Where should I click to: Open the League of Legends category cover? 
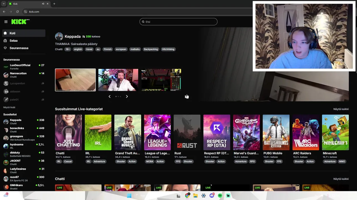tap(157, 132)
